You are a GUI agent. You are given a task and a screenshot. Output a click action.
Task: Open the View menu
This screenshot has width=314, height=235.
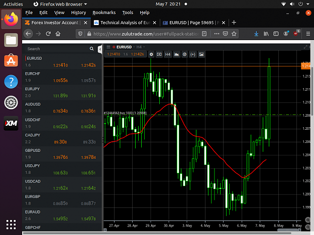(59, 13)
